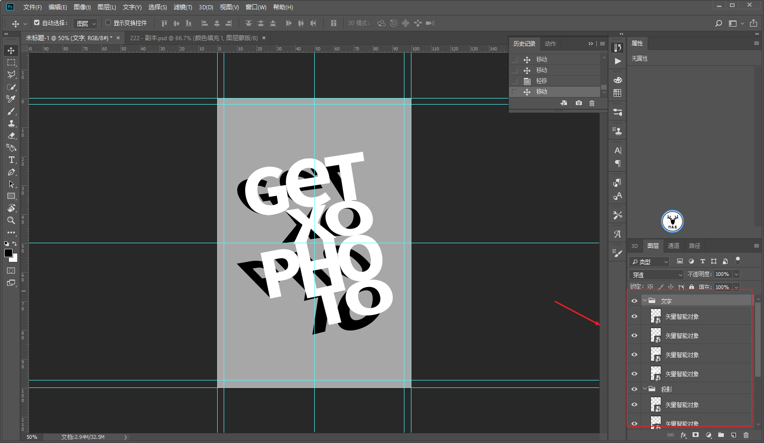The height and width of the screenshot is (443, 764).
Task: Pick the Eraser tool
Action: click(11, 135)
